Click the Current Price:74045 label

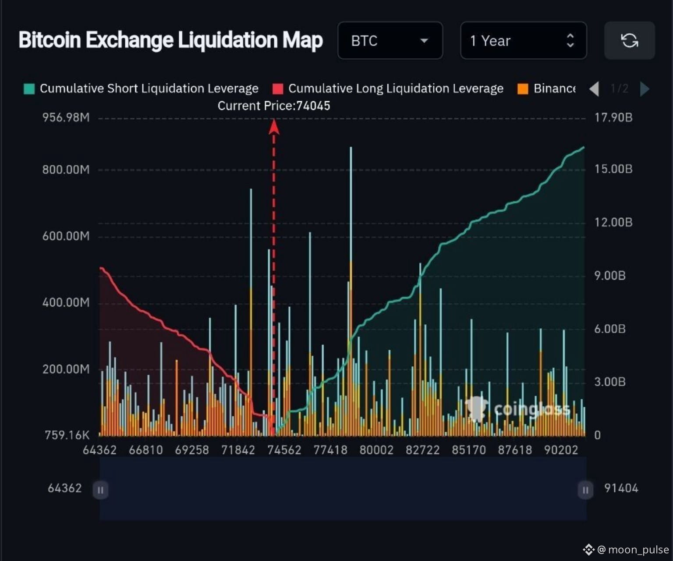(x=274, y=106)
